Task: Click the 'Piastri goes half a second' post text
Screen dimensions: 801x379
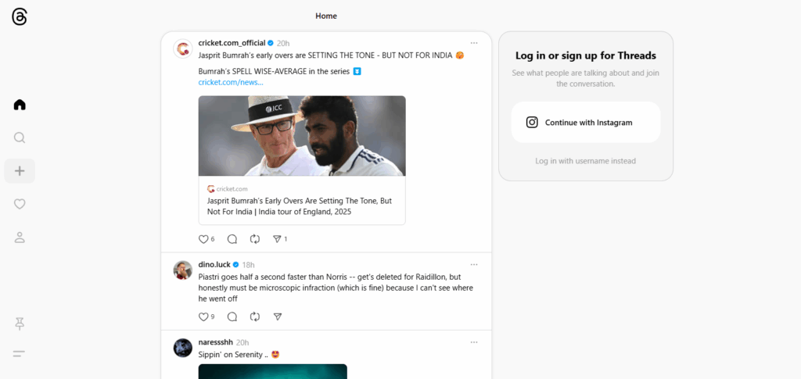Action: click(336, 288)
